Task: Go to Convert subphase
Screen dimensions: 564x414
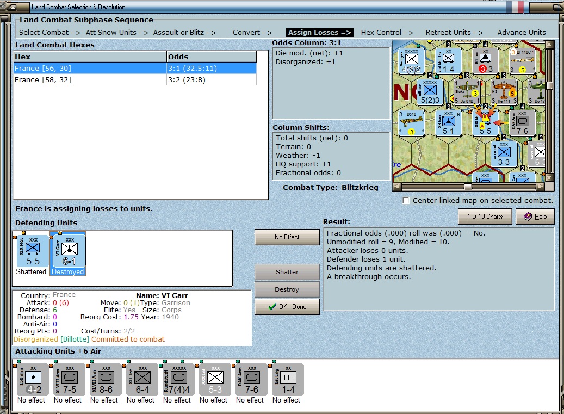Action: coord(252,33)
